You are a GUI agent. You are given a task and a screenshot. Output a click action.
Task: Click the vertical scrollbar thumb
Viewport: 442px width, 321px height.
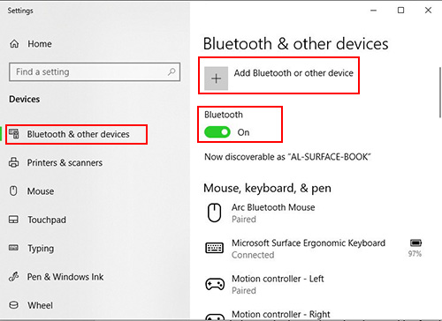(x=440, y=93)
